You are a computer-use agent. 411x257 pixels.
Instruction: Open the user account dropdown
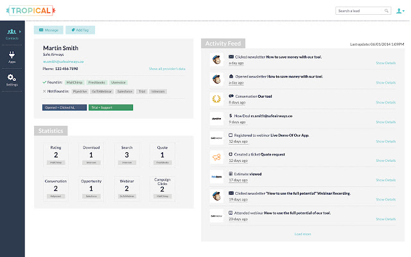click(400, 11)
